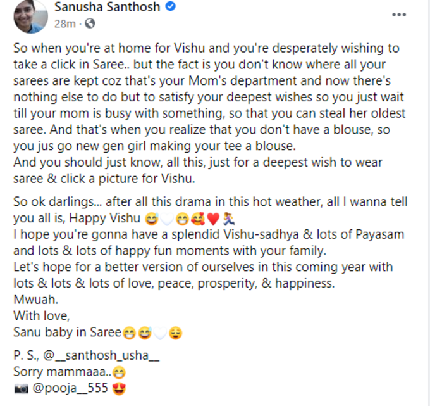Screen dimensions: 430x406
Task: Click the heart-eyes emoji after @pooja__555
Action: point(119,388)
